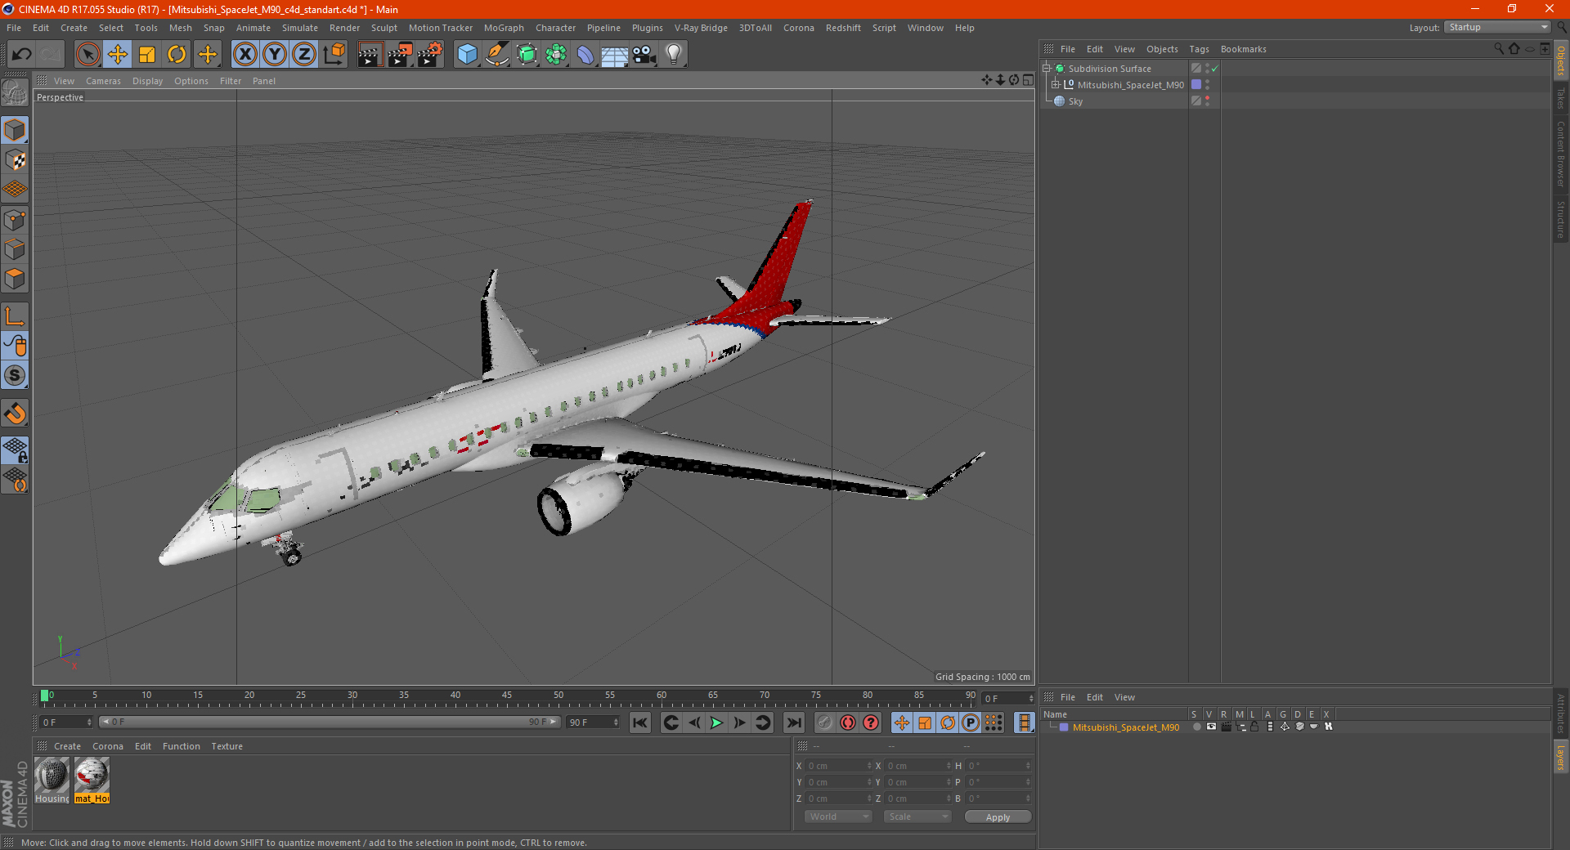Select Polygons mode
The image size is (1570, 850).
pyautogui.click(x=15, y=279)
